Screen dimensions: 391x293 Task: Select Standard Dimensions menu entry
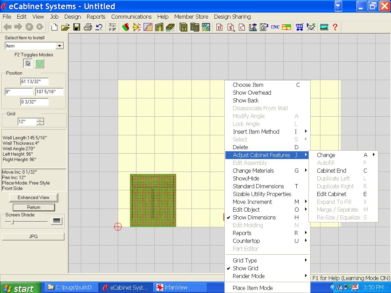267,187
